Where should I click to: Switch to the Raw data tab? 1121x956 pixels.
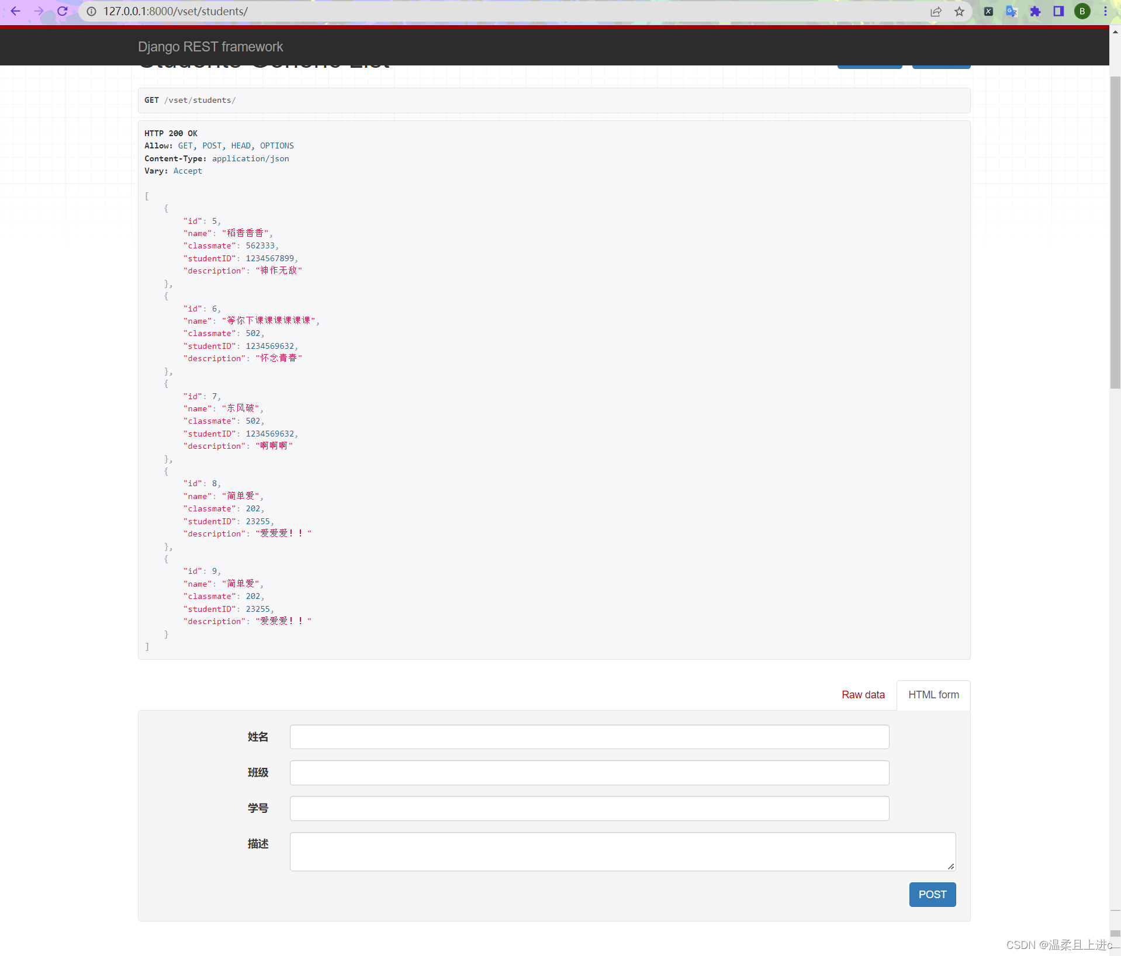click(863, 695)
